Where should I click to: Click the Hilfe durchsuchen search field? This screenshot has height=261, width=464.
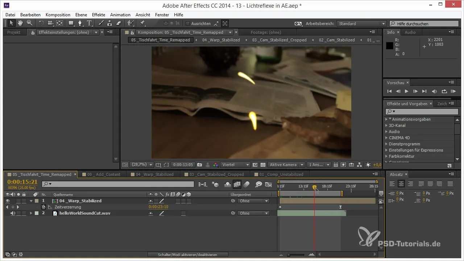coord(423,24)
